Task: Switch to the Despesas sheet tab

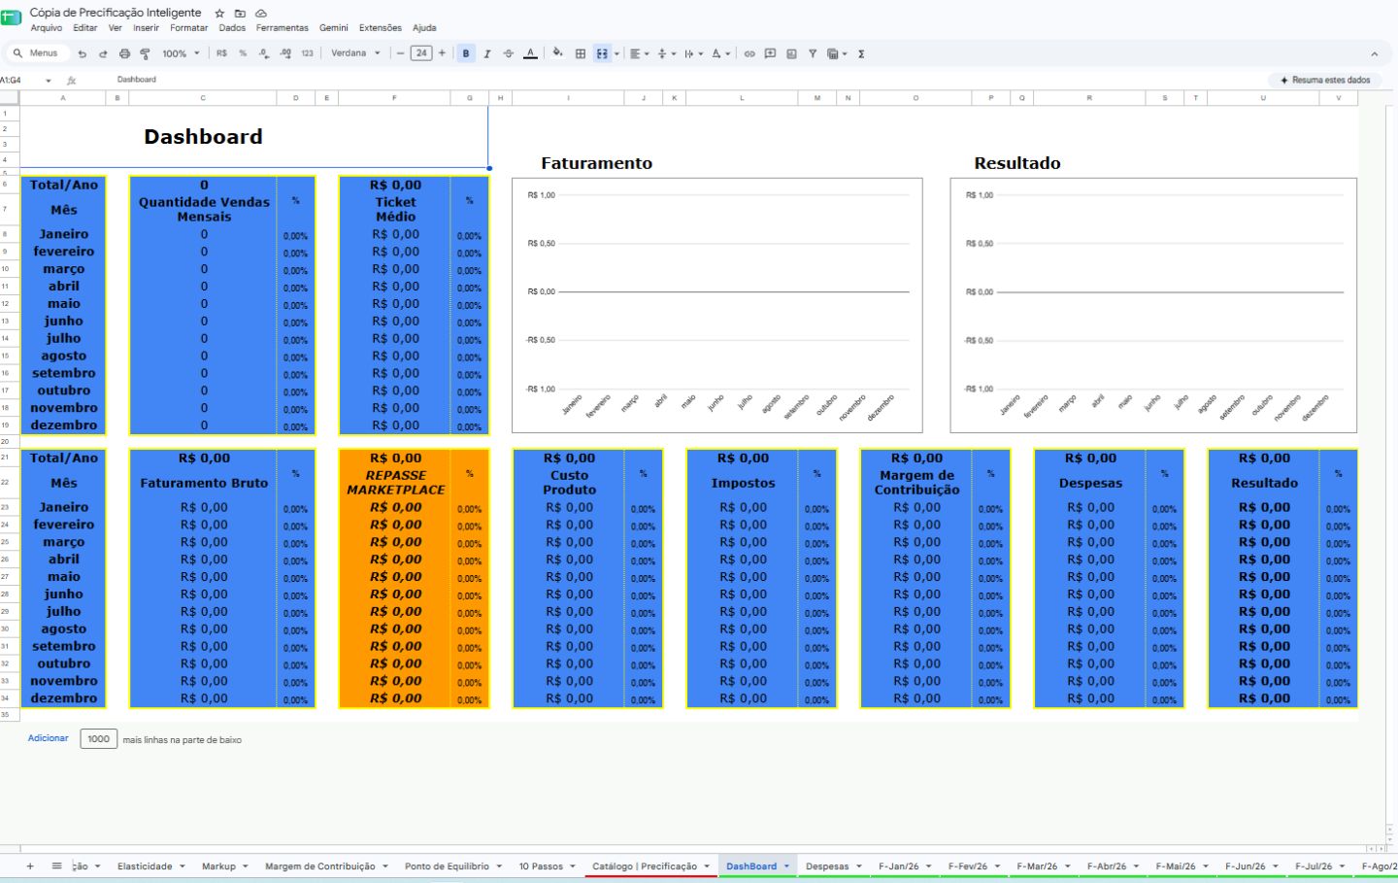Action: (x=827, y=866)
